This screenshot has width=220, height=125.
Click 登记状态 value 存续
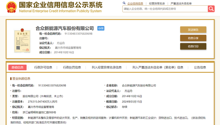(124, 107)
